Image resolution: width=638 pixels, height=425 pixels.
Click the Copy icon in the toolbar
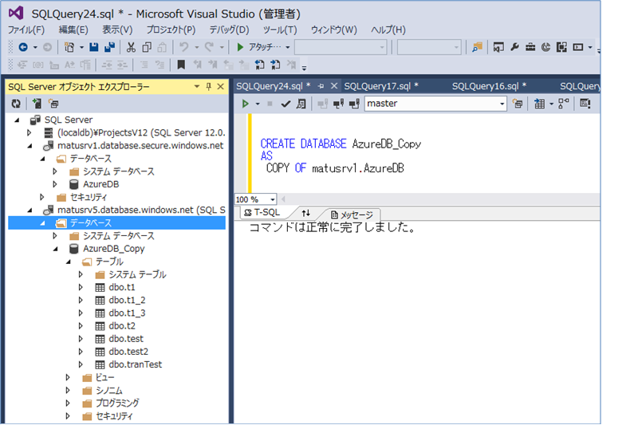(x=147, y=48)
